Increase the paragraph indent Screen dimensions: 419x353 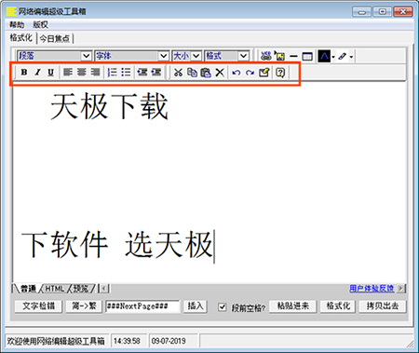156,73
